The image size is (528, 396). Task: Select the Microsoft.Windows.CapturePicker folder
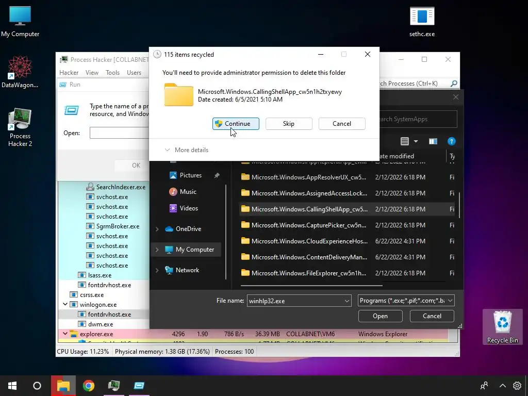(347, 225)
